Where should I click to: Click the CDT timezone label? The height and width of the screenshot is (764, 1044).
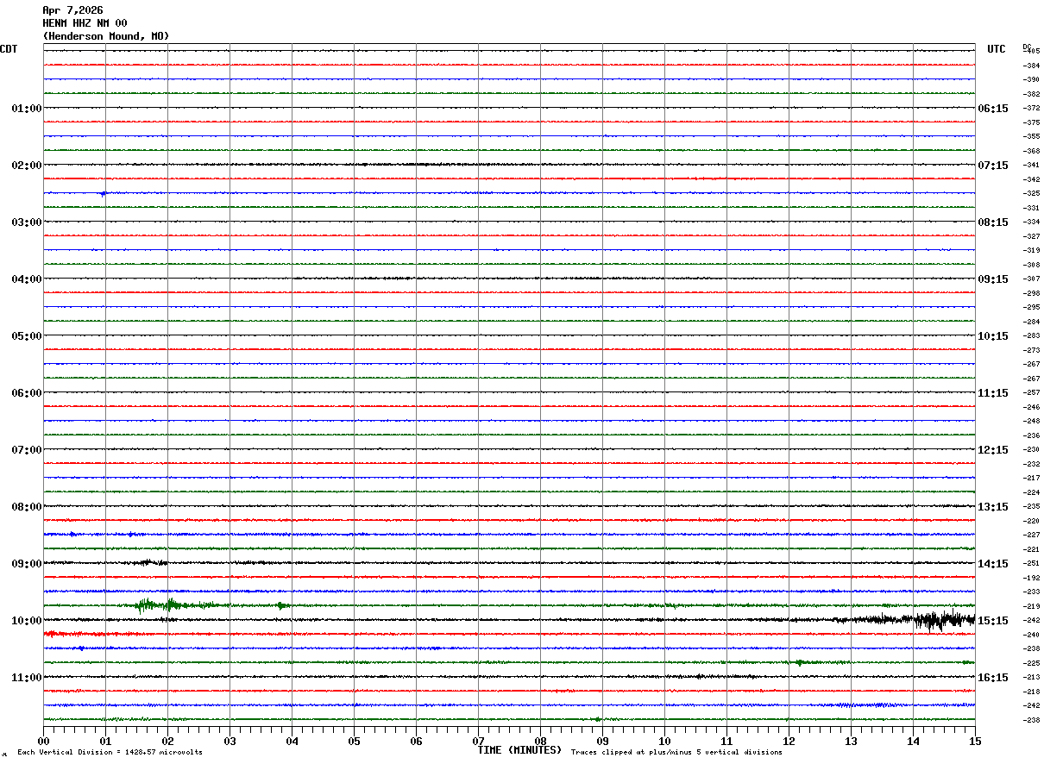click(9, 49)
